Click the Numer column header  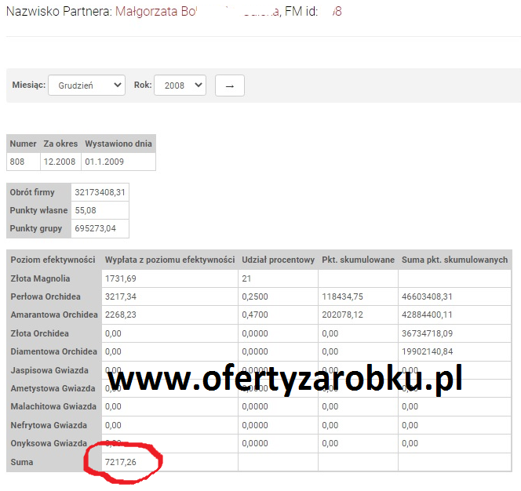[x=23, y=144]
